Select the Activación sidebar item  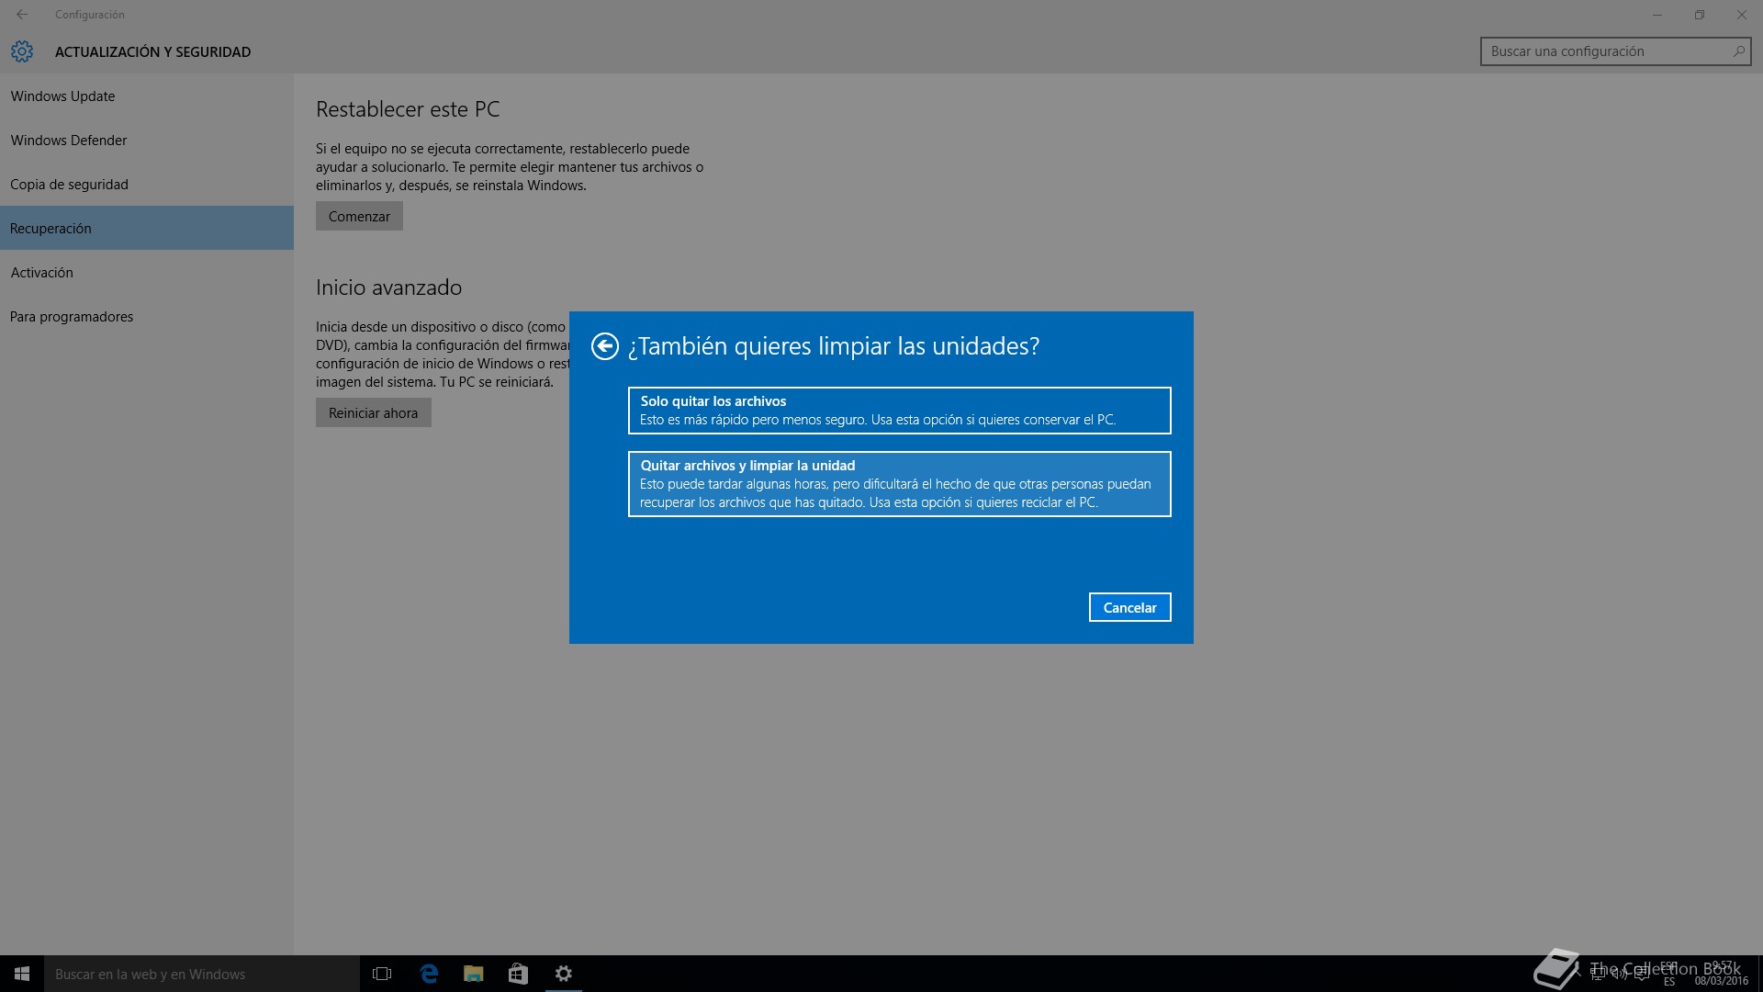[41, 273]
